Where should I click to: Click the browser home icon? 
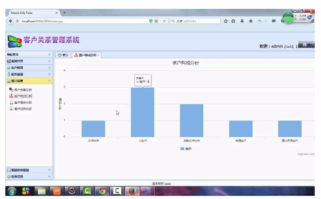click(x=251, y=21)
